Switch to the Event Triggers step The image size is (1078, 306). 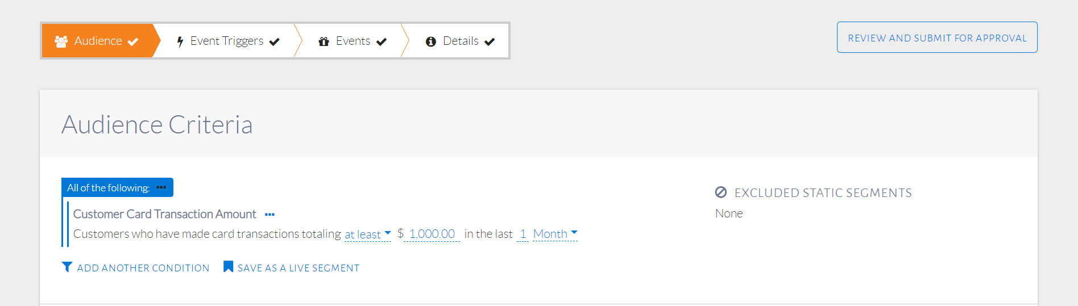226,41
